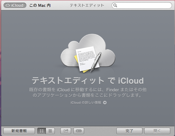Click the テキストエディット window title
The image size is (175, 136).
87,5
